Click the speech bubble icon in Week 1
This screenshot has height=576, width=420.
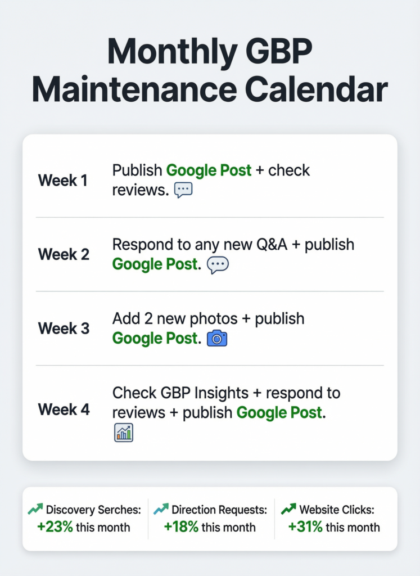tap(183, 190)
